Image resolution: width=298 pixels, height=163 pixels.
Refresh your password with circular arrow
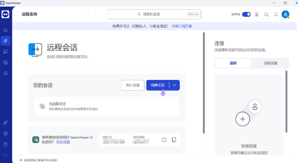tap(164, 140)
